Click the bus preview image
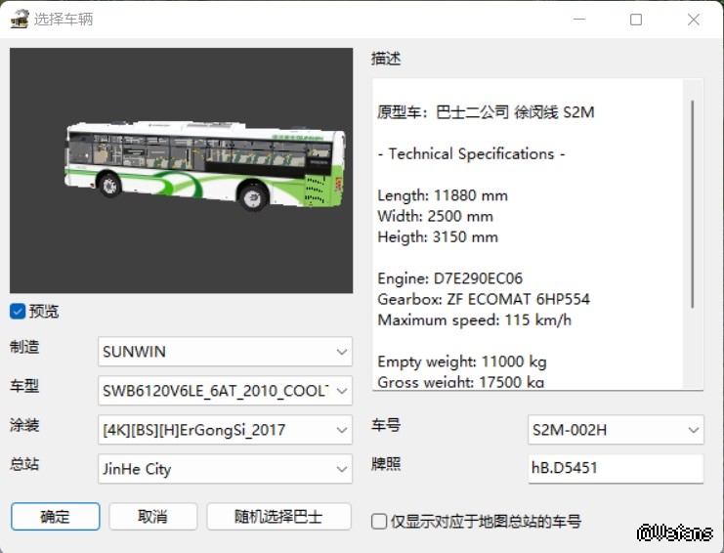Screen dimensions: 724x553 [181, 171]
